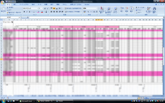This screenshot has height=103, width=165.
Task: Increase cell indent
Action: click(62, 12)
